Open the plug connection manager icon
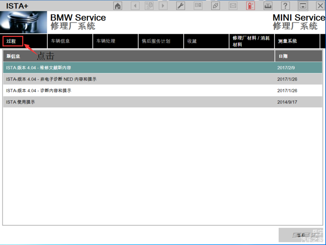The image size is (326, 245). coord(215,6)
